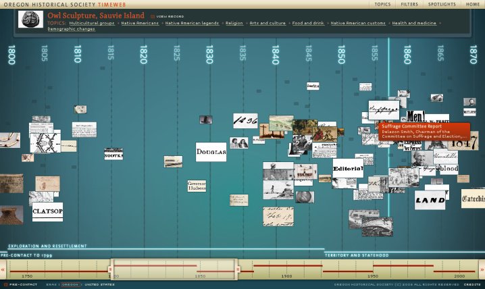Open the beach figure photo thumbnail

pyautogui.click(x=278, y=190)
